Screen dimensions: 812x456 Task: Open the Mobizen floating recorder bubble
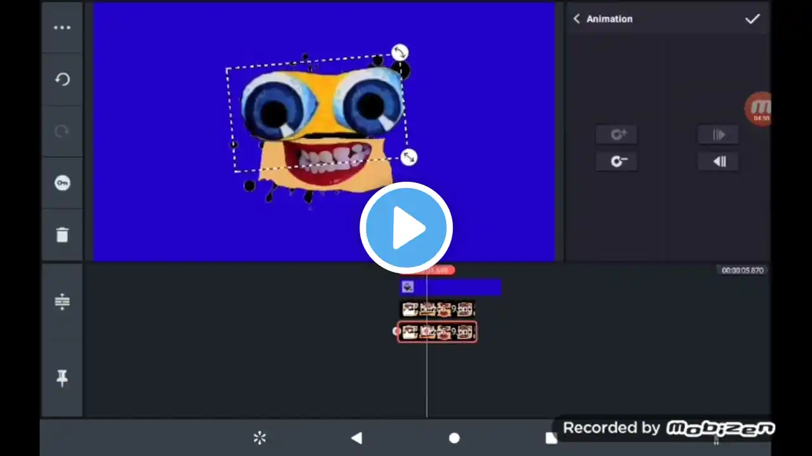[x=759, y=109]
